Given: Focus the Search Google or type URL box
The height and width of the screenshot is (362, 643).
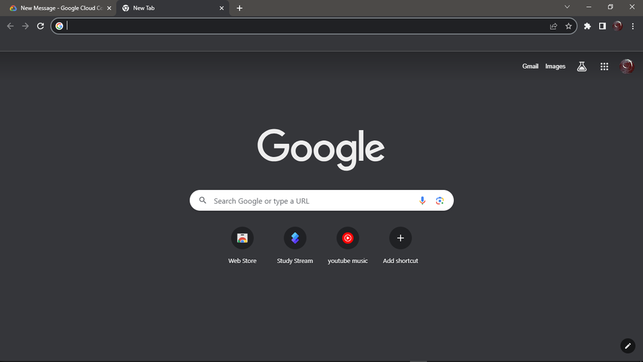Looking at the screenshot, I should tap(322, 200).
